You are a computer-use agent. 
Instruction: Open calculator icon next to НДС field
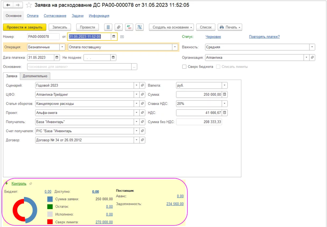(224, 113)
